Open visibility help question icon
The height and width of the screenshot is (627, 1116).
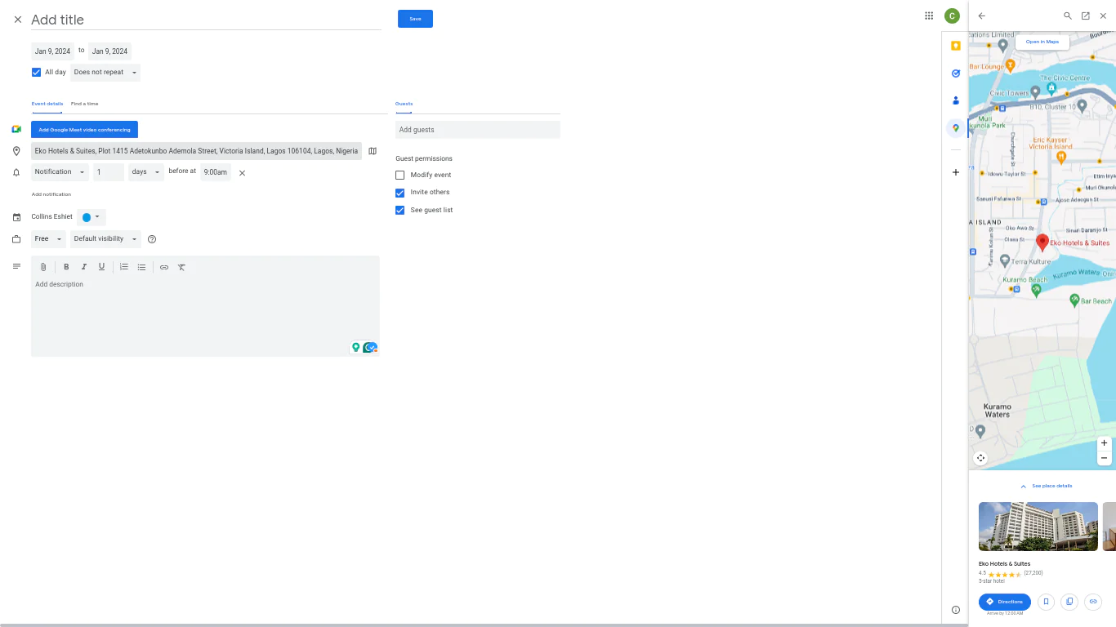[x=152, y=239]
